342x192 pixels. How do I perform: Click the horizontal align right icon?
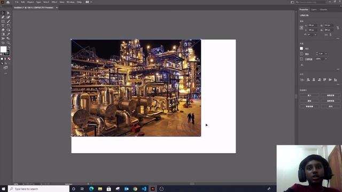point(320,79)
